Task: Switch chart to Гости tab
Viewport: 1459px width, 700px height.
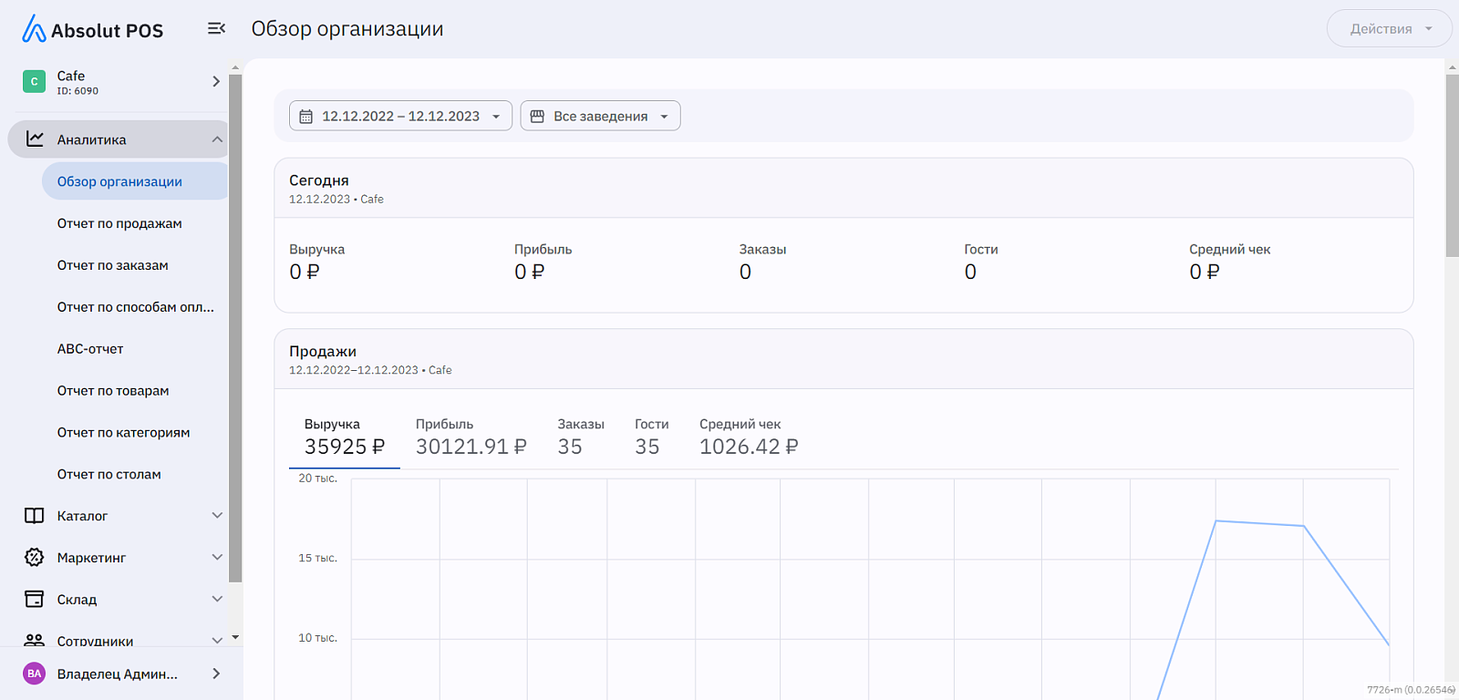Action: [x=652, y=437]
